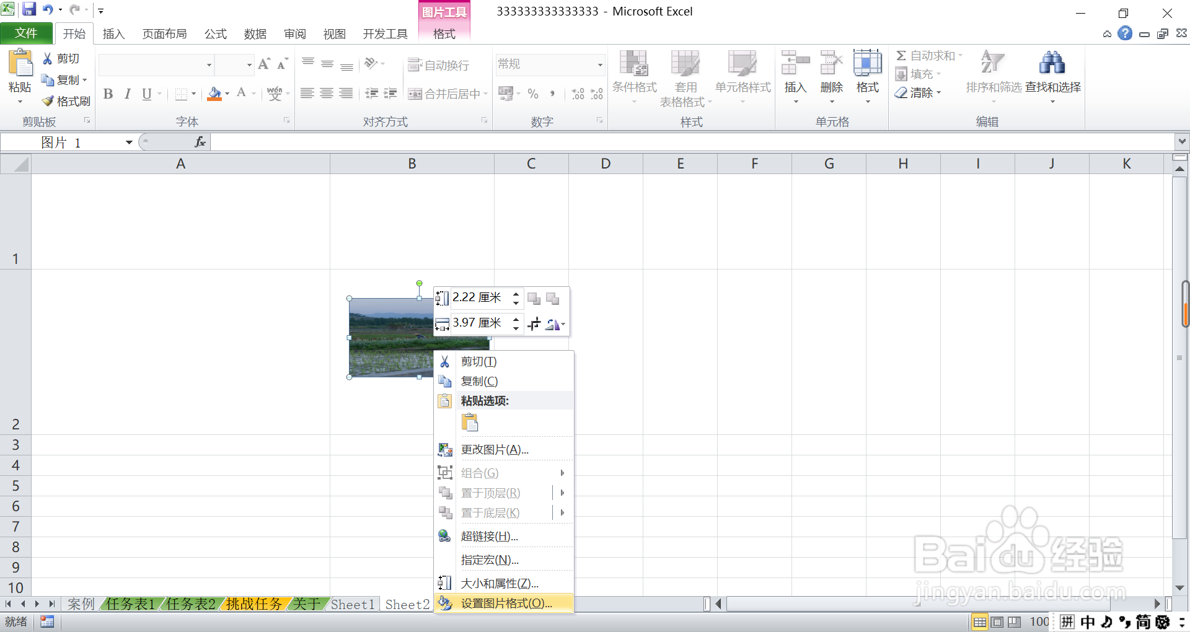1190x632 pixels.
Task: Expand the formula bar
Action: coord(1182,142)
